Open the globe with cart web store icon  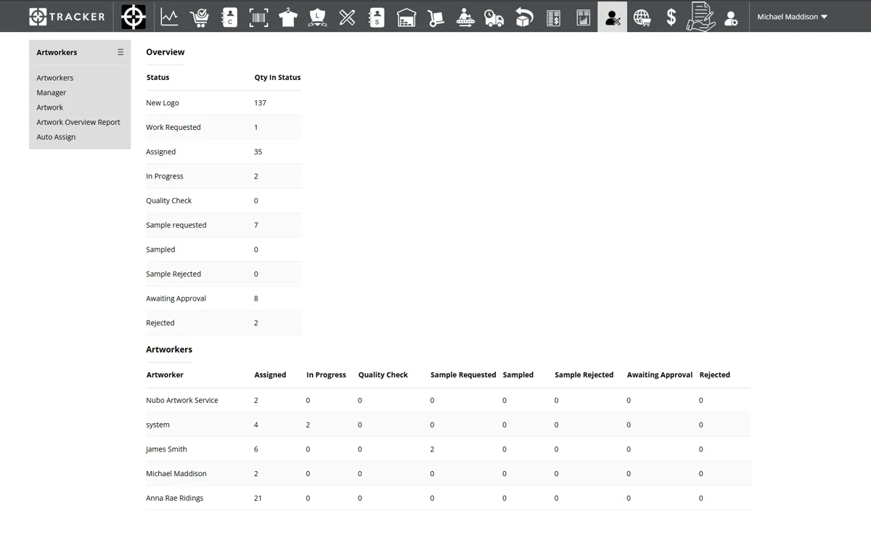pos(642,17)
